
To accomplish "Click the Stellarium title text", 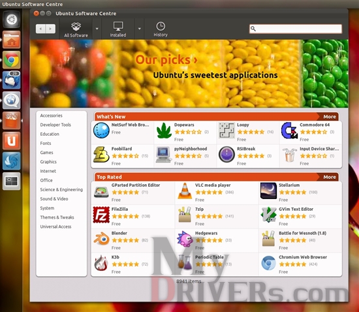I will coord(289,185).
